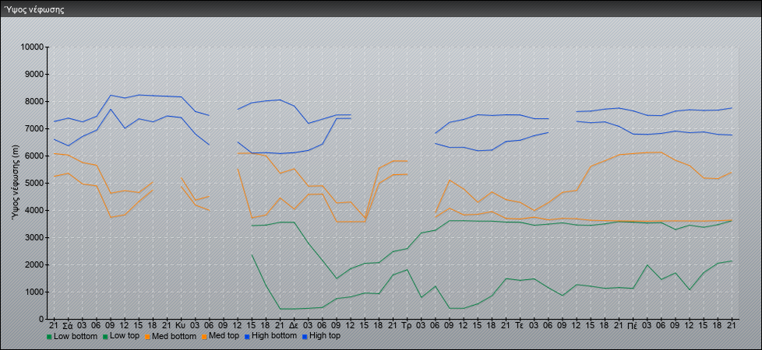Toggle the High top legend entry
This screenshot has width=762, height=350.
[321, 336]
